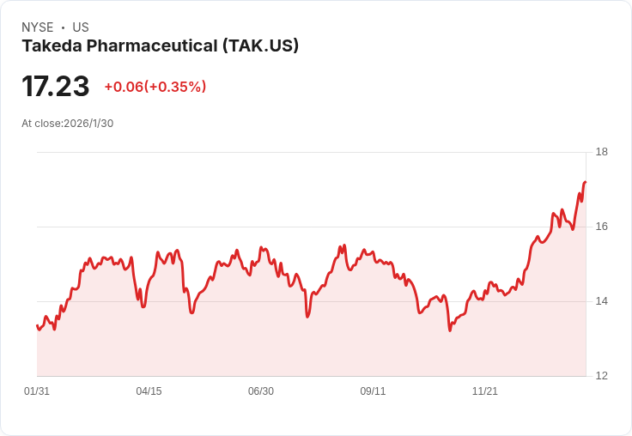Click the 09/11 date axis label
Screen dimensions: 632x436
(x=373, y=391)
